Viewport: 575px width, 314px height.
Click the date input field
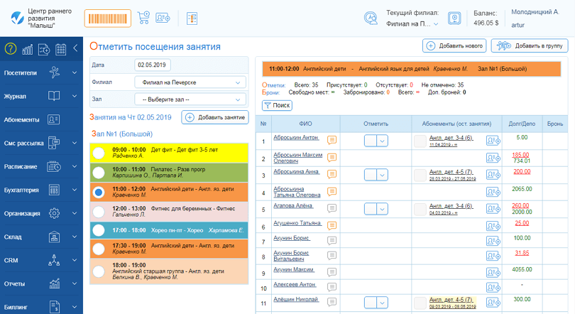pyautogui.click(x=153, y=65)
